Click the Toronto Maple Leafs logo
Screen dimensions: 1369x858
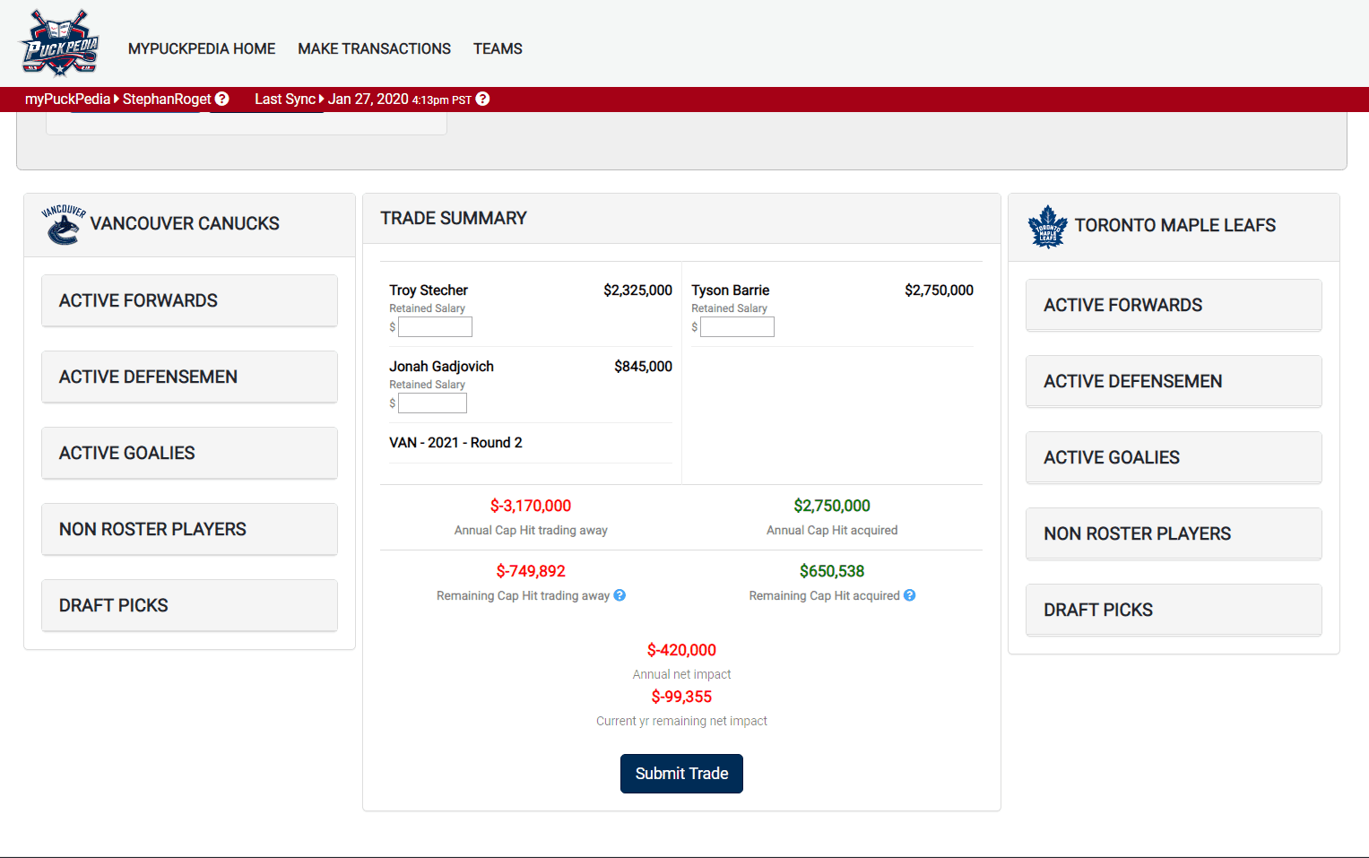[x=1047, y=226]
